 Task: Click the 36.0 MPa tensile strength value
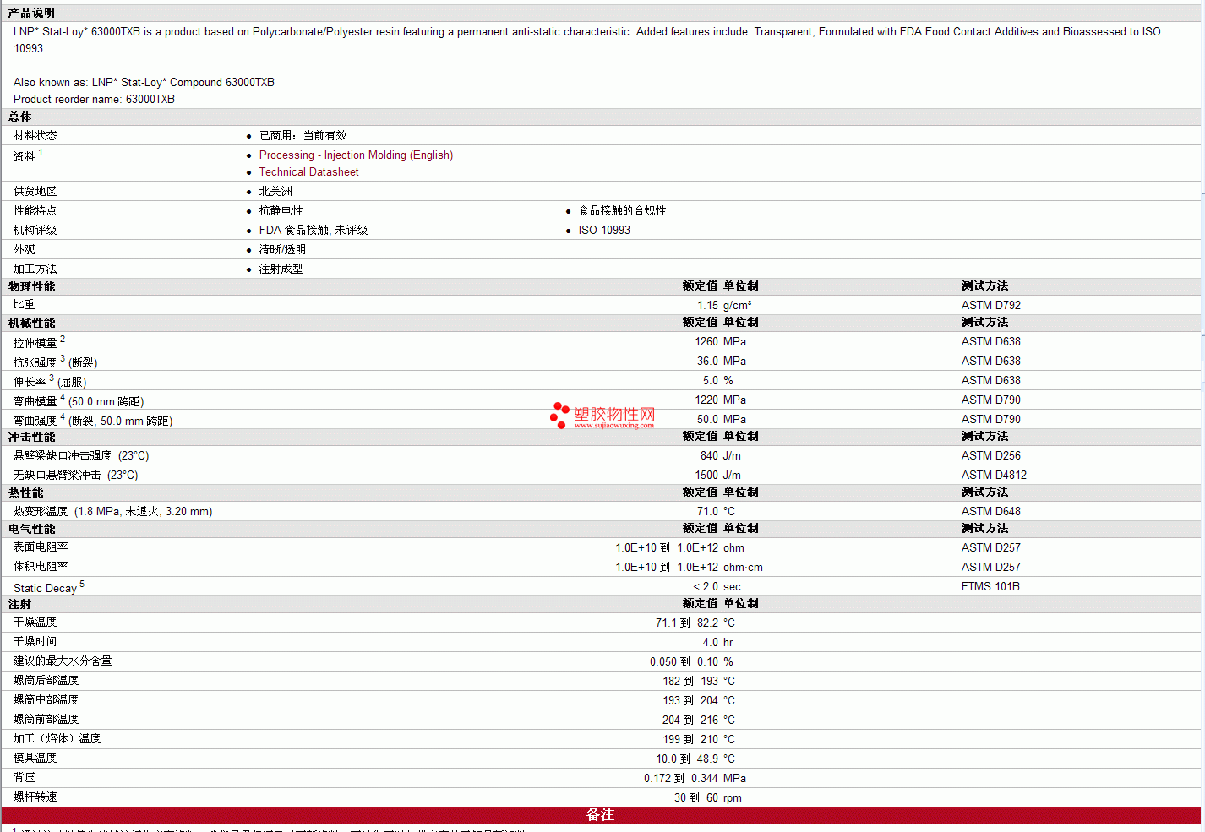click(x=721, y=362)
